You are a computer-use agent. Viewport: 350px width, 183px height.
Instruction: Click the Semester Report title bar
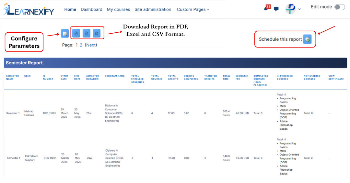coord(175,63)
